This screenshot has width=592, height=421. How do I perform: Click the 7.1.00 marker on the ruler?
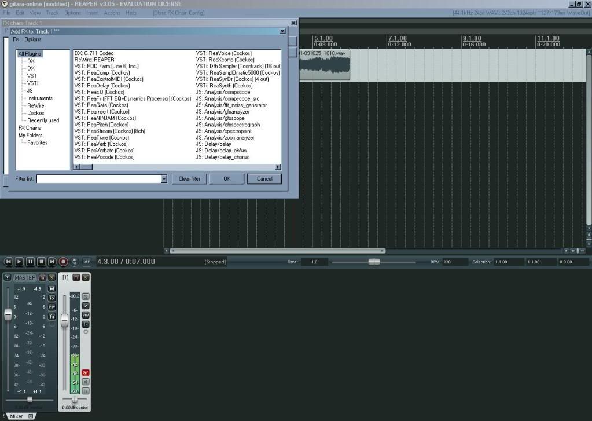(x=398, y=39)
